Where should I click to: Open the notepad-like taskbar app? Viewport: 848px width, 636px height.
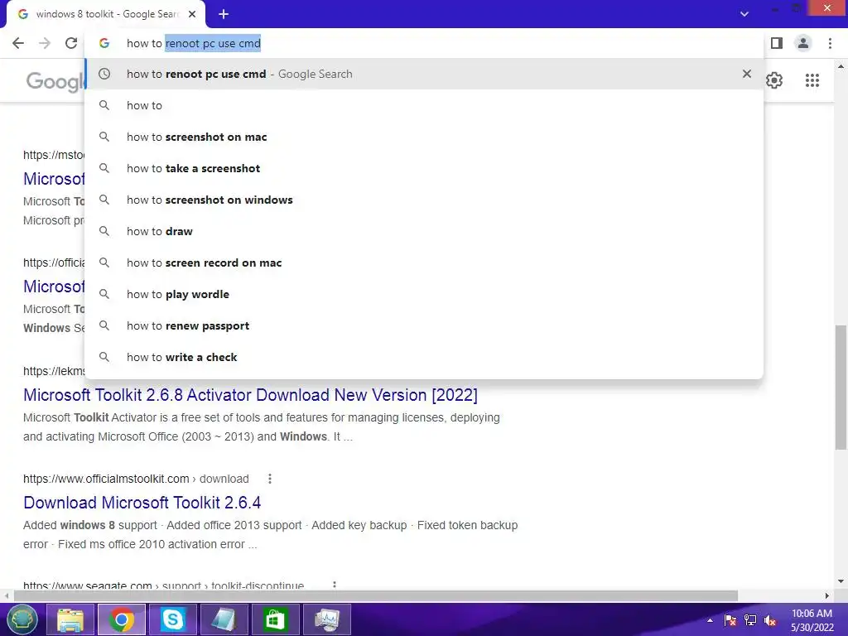(224, 619)
